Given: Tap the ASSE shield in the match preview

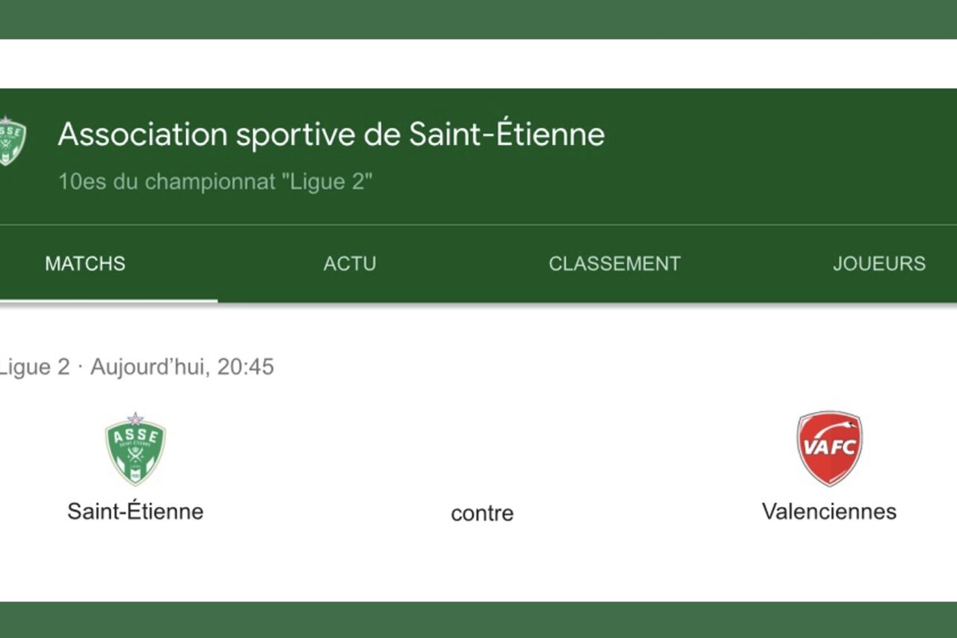Looking at the screenshot, I should [135, 447].
